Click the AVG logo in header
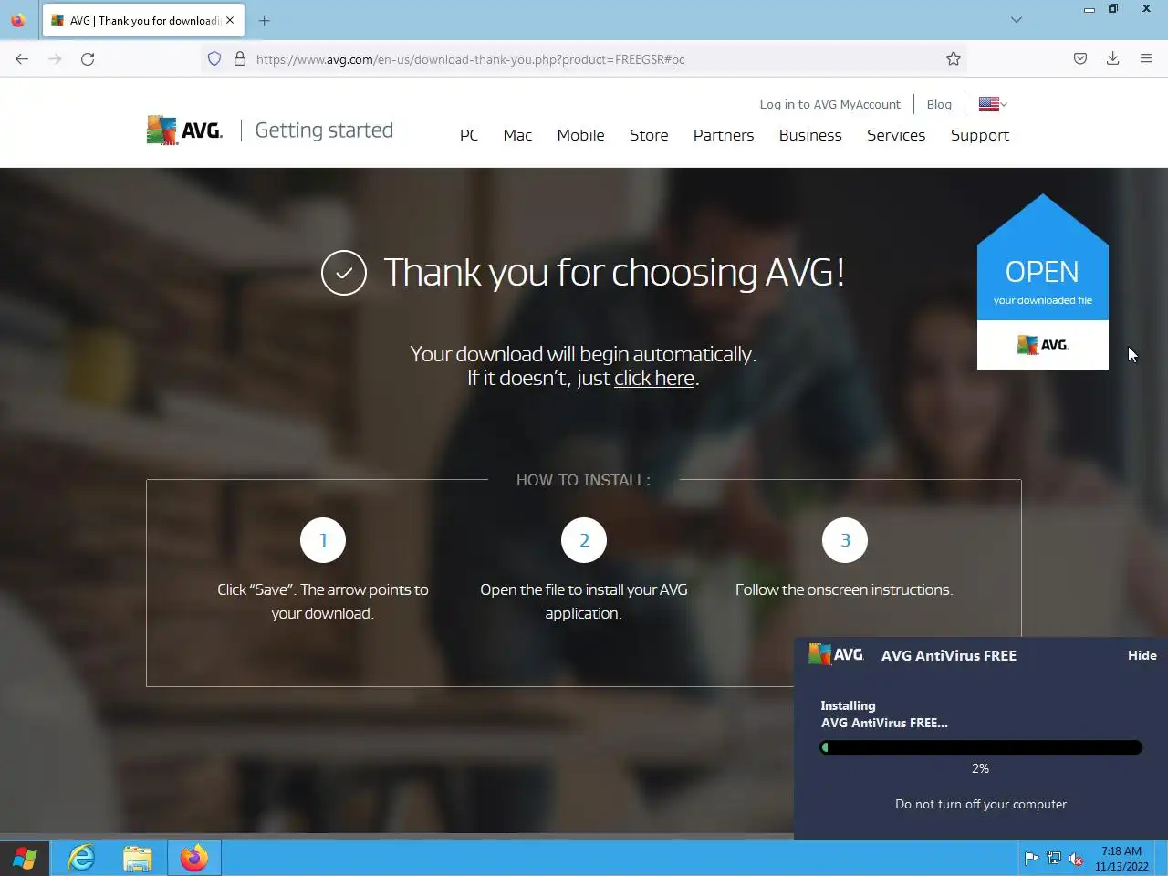This screenshot has width=1168, height=876. 184,130
